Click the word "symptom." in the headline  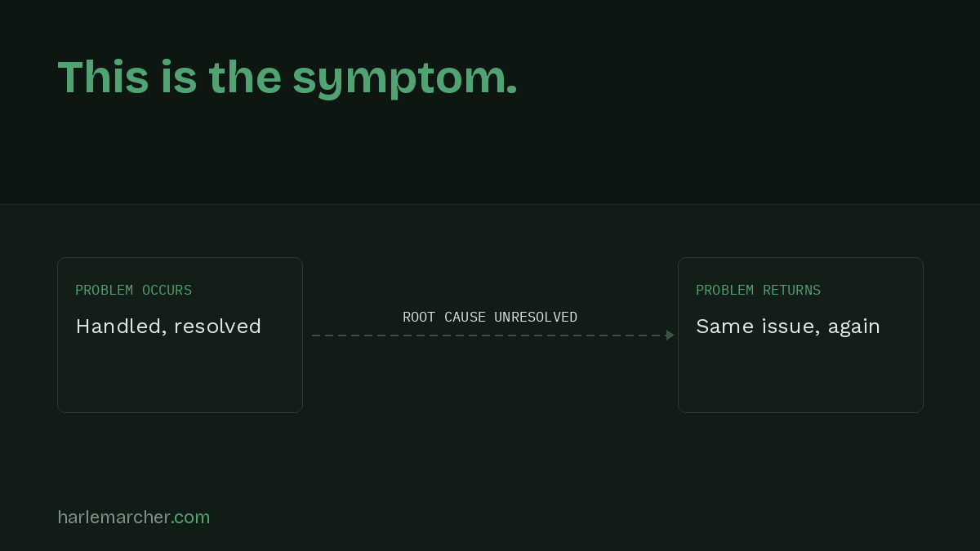coord(405,79)
